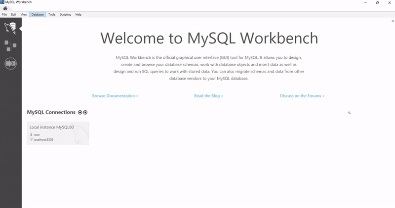Open the Home tab icon
This screenshot has width=395, height=208.
pyautogui.click(x=5, y=8)
